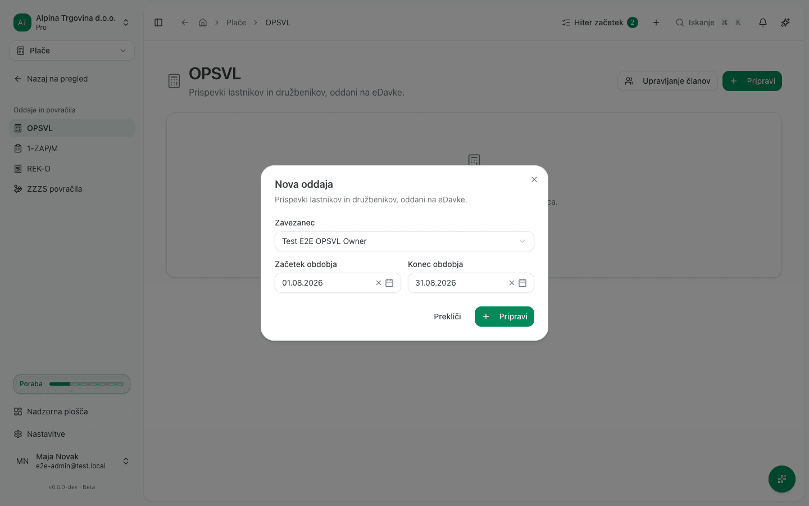
Task: Open the home icon in breadcrumb
Action: pos(203,22)
